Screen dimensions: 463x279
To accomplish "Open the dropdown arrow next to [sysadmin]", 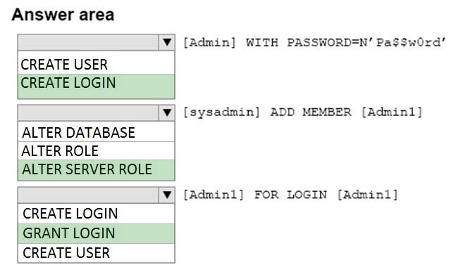I will (167, 112).
